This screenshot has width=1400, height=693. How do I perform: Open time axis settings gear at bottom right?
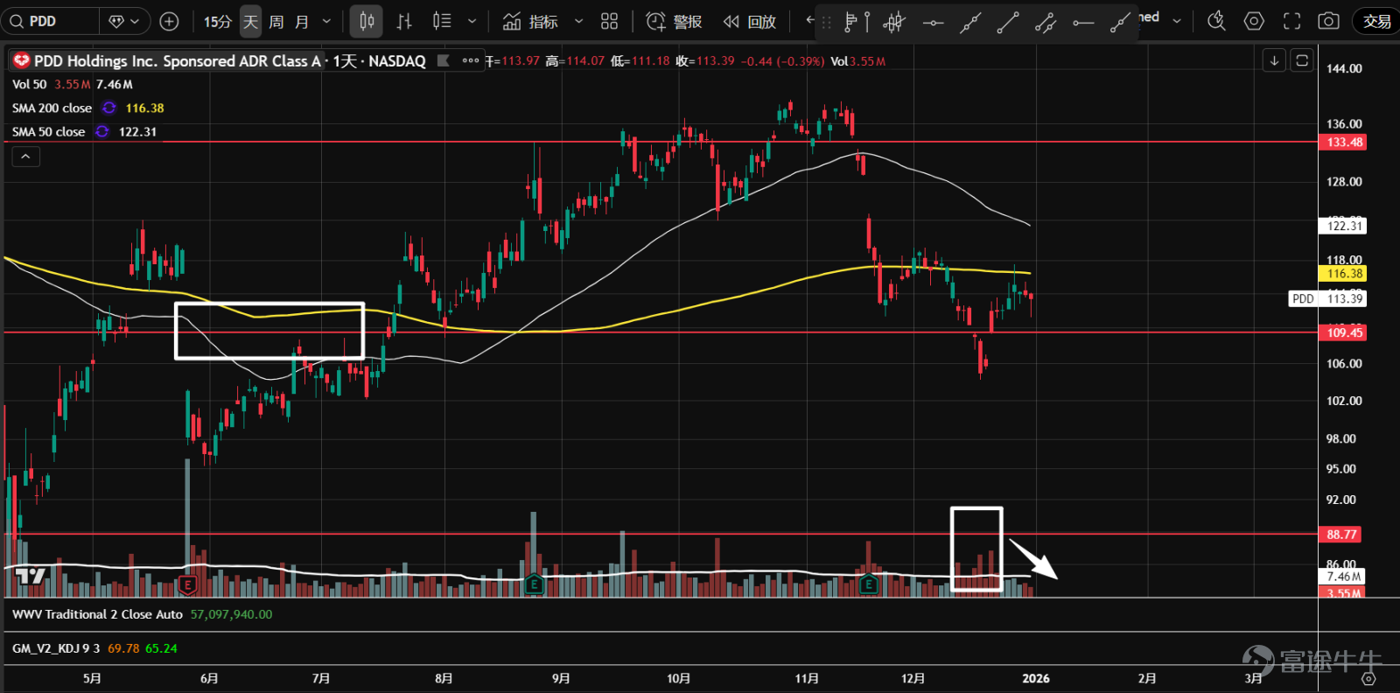pyautogui.click(x=1368, y=679)
